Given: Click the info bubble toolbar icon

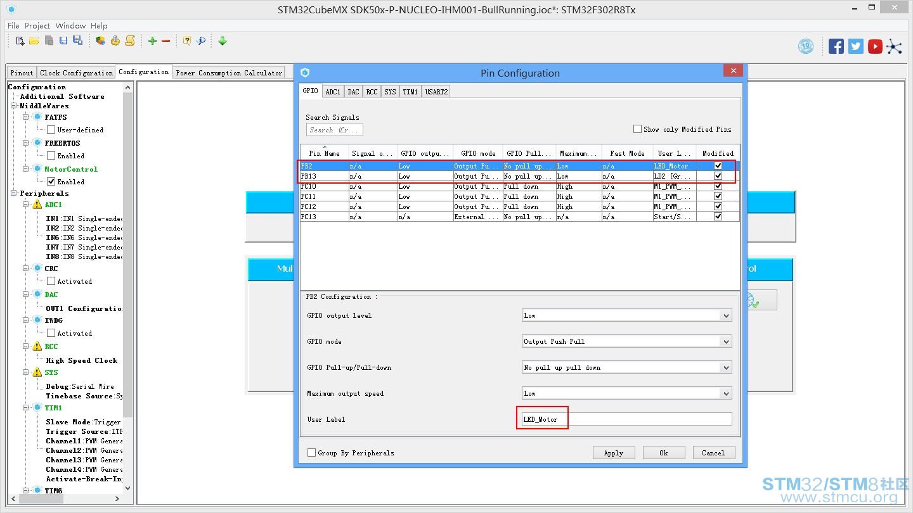Looking at the screenshot, I should click(x=201, y=41).
